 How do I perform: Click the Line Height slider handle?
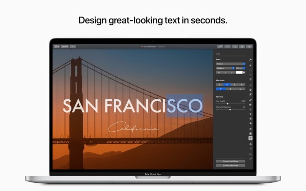coord(228,104)
